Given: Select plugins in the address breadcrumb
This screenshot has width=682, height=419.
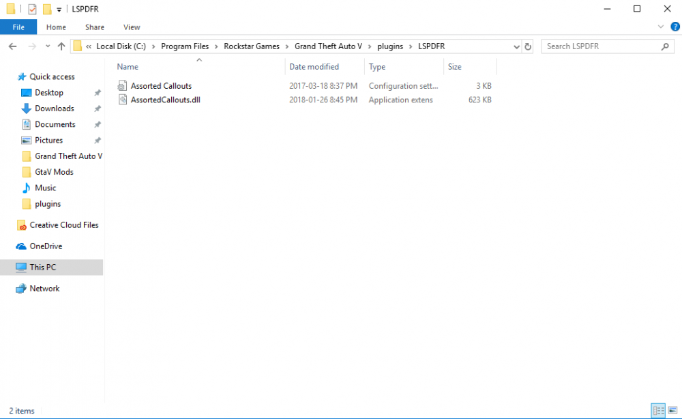Looking at the screenshot, I should click(390, 46).
